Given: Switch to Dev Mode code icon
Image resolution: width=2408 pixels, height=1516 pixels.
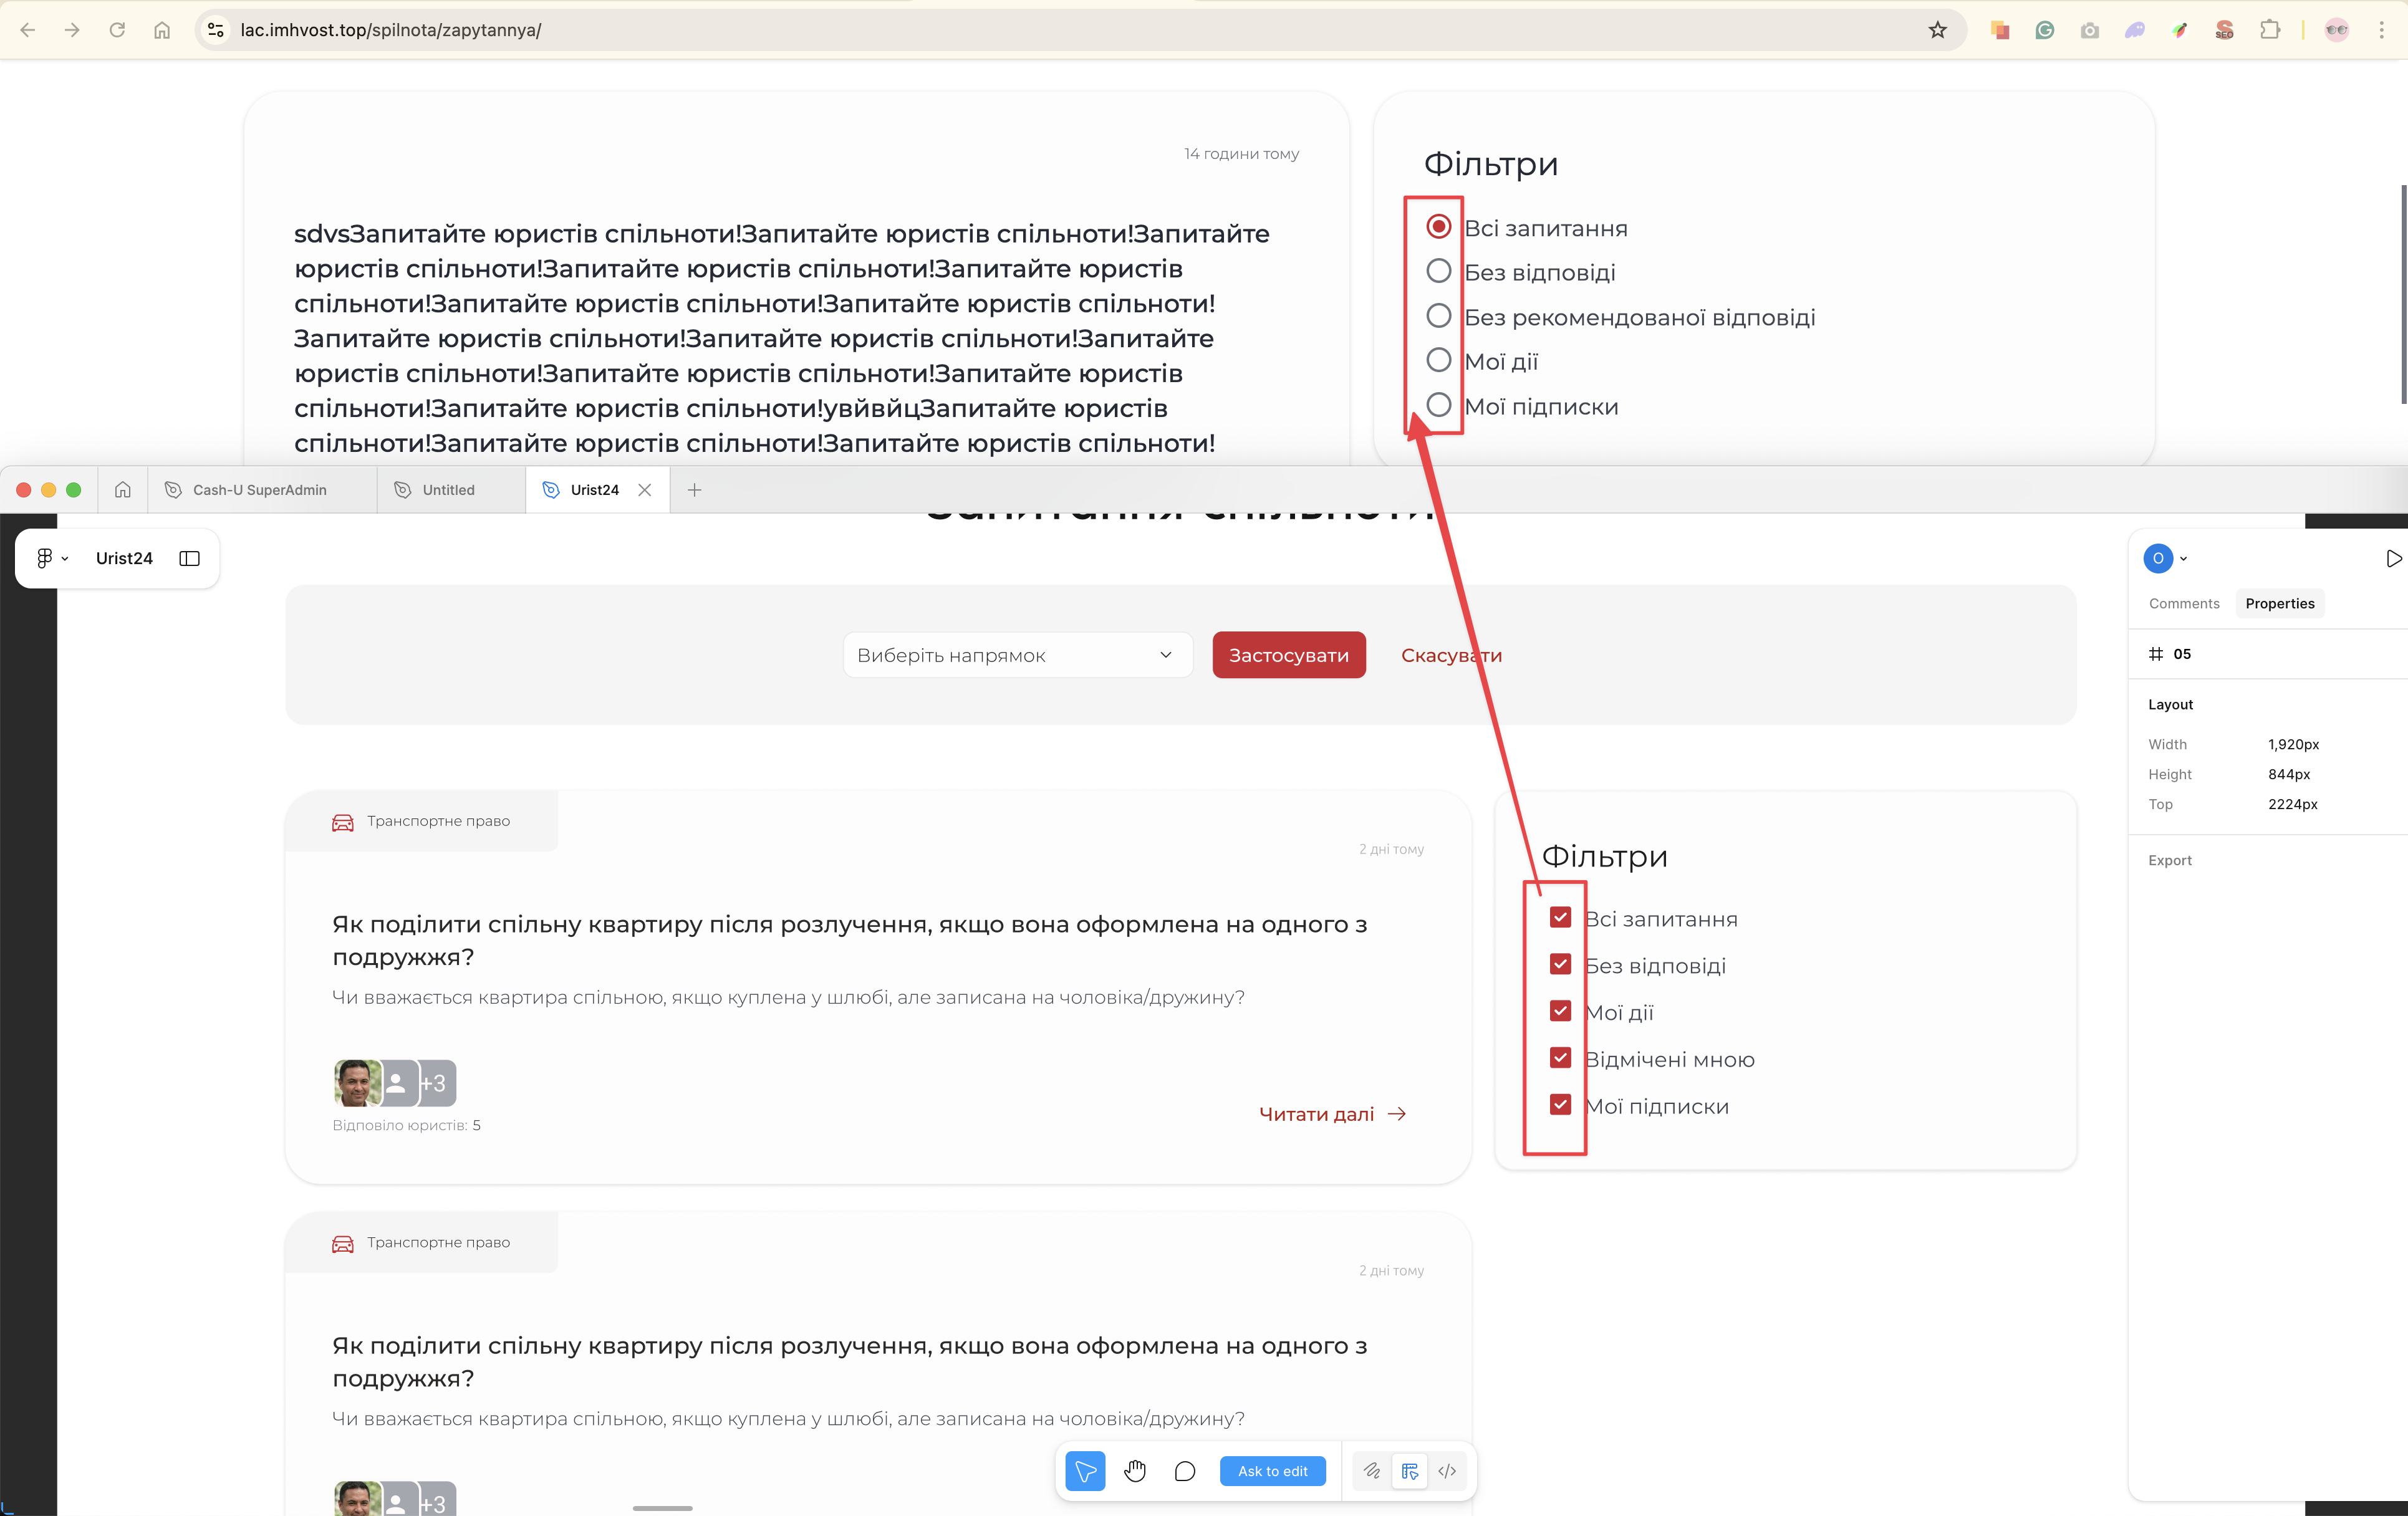Looking at the screenshot, I should coord(1447,1471).
